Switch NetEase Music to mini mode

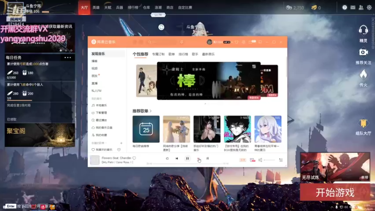tap(260, 42)
